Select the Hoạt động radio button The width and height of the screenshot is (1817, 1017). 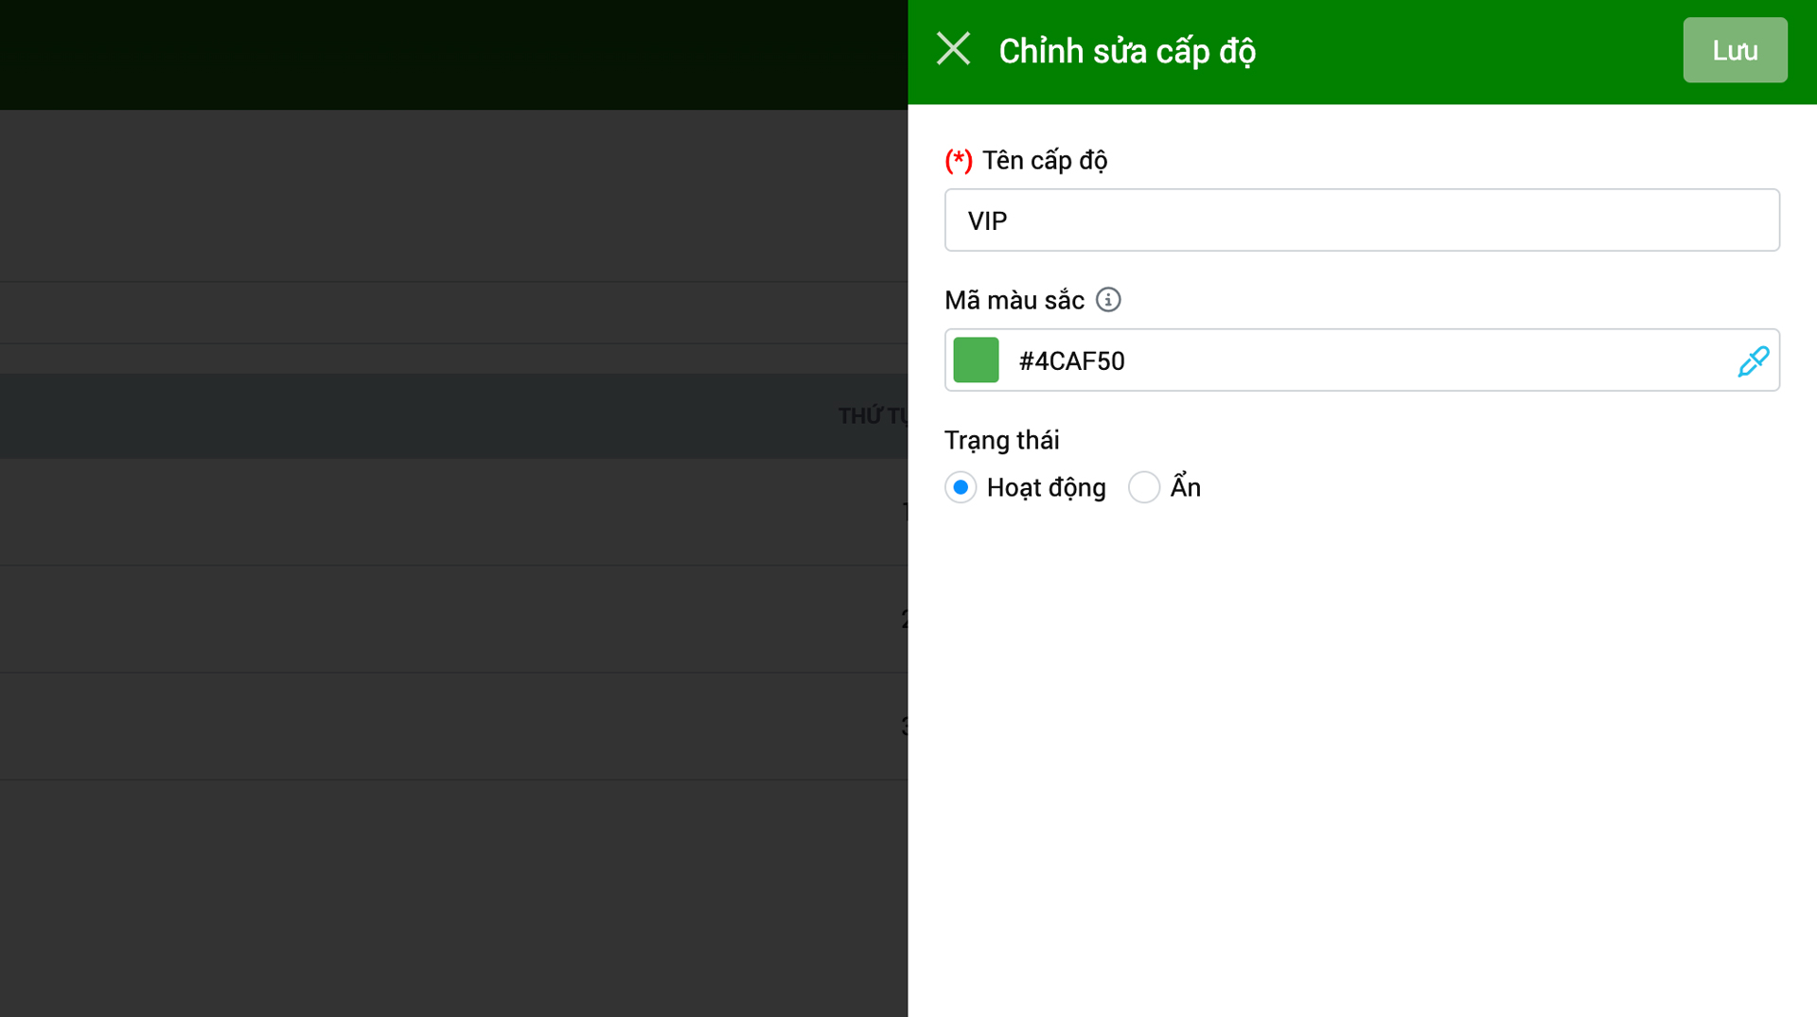pyautogui.click(x=961, y=487)
